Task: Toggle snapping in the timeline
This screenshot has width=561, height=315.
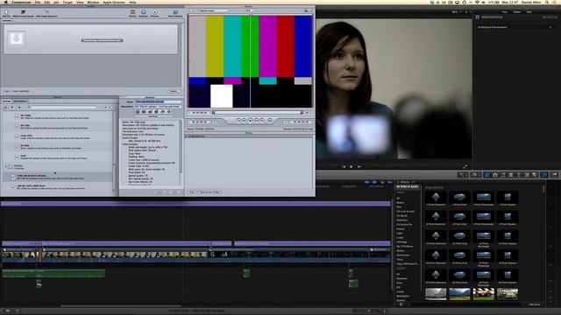Action: (389, 182)
